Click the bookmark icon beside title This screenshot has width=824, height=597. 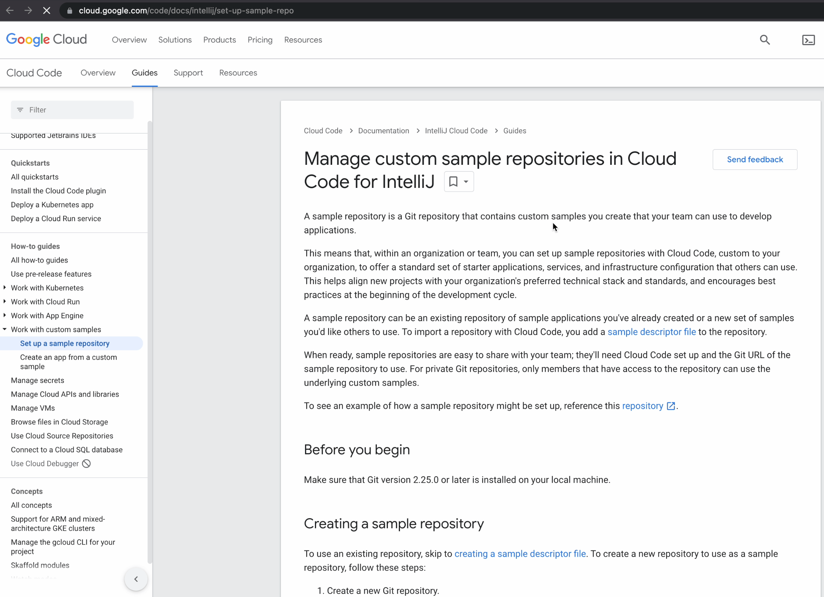tap(453, 182)
